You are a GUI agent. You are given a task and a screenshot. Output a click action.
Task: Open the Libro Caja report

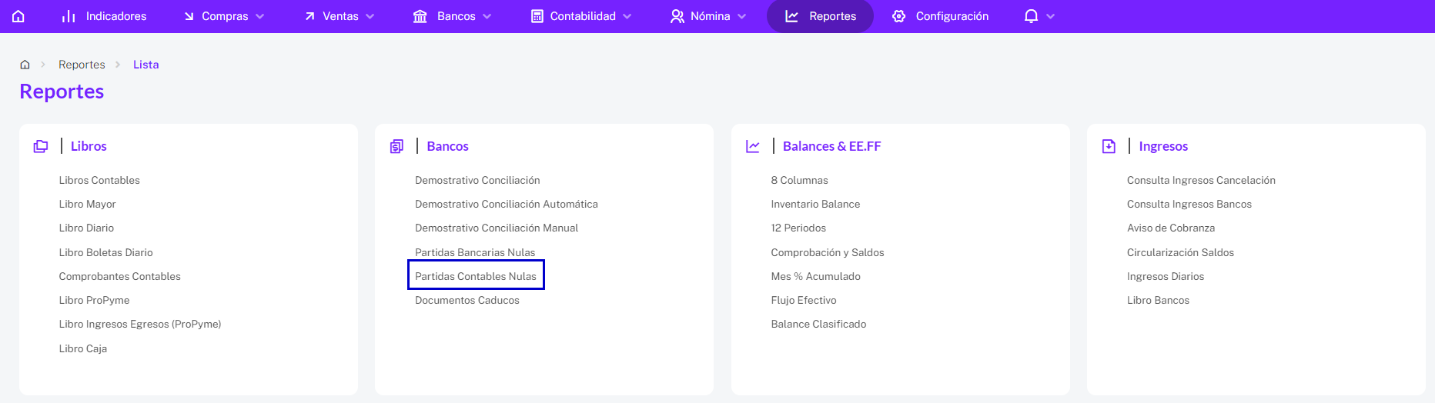[x=83, y=348]
